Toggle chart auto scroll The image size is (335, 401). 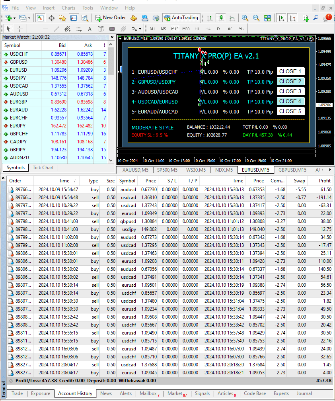coord(281,18)
